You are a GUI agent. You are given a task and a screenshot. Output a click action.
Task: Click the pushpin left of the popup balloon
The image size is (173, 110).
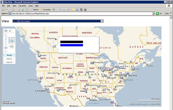[x=54, y=46]
